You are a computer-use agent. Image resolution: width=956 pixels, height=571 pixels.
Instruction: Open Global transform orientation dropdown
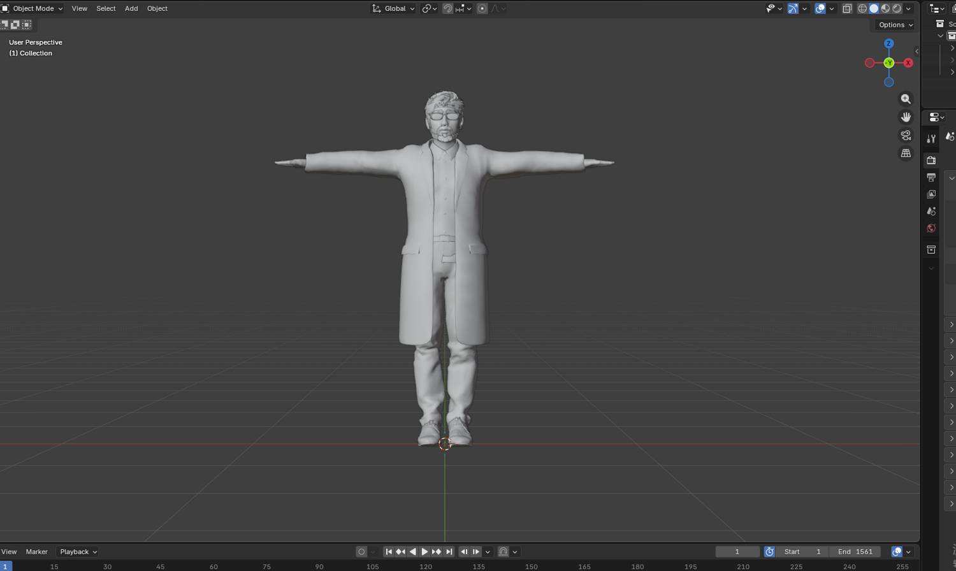393,8
